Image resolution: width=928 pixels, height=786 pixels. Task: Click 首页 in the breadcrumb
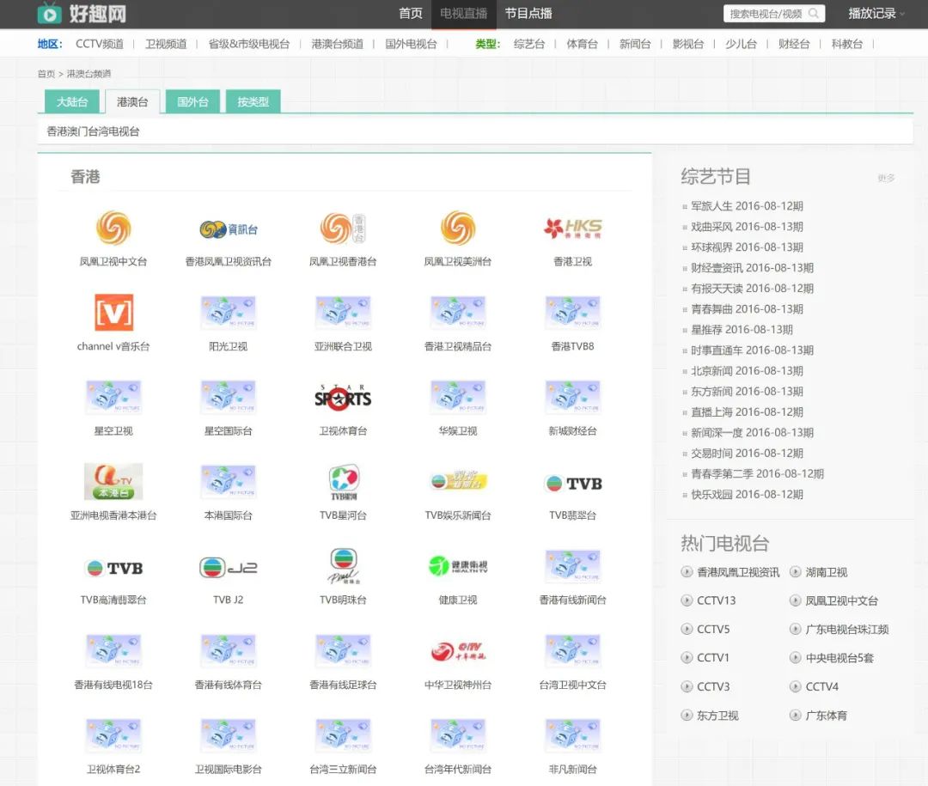pyautogui.click(x=46, y=73)
